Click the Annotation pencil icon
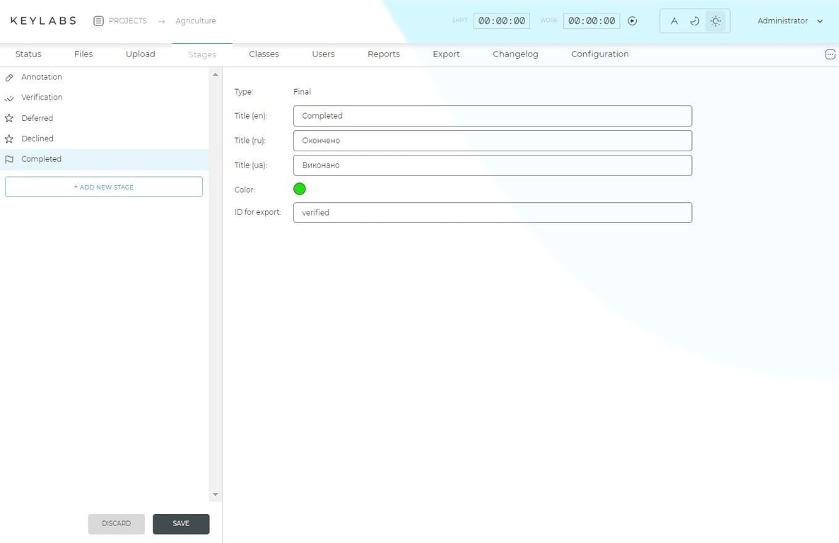Image resolution: width=839 pixels, height=543 pixels. (x=9, y=78)
